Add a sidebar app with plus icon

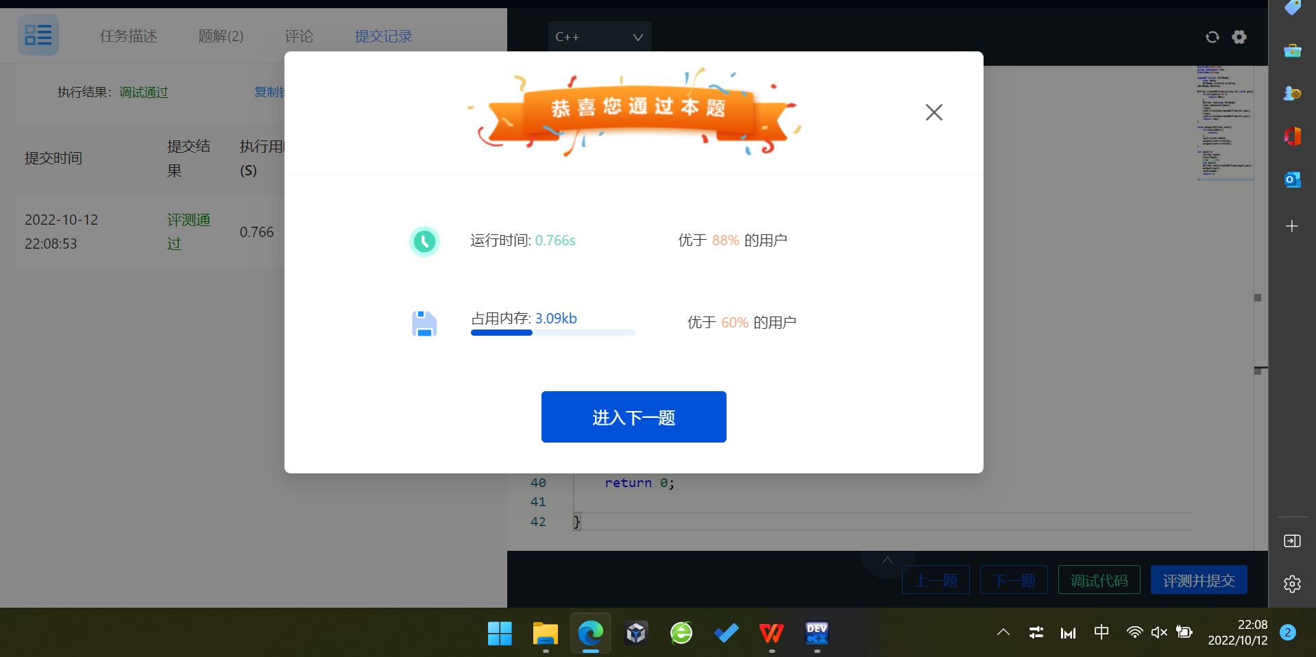pyautogui.click(x=1292, y=226)
